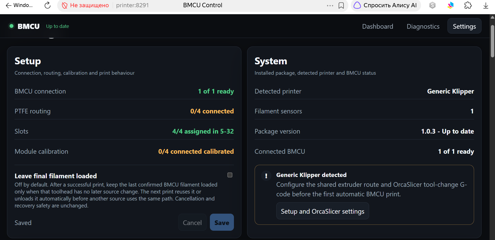Open the extensions puzzle-piece icon
This screenshot has height=240, width=495.
click(468, 5)
